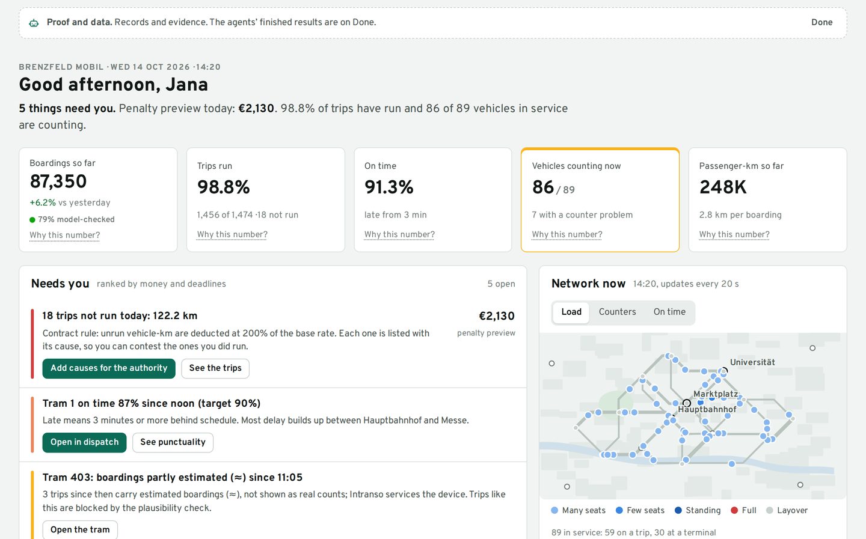Screen dimensions: 866x539
Task: Switch the network map to On time
Action: click(x=669, y=312)
